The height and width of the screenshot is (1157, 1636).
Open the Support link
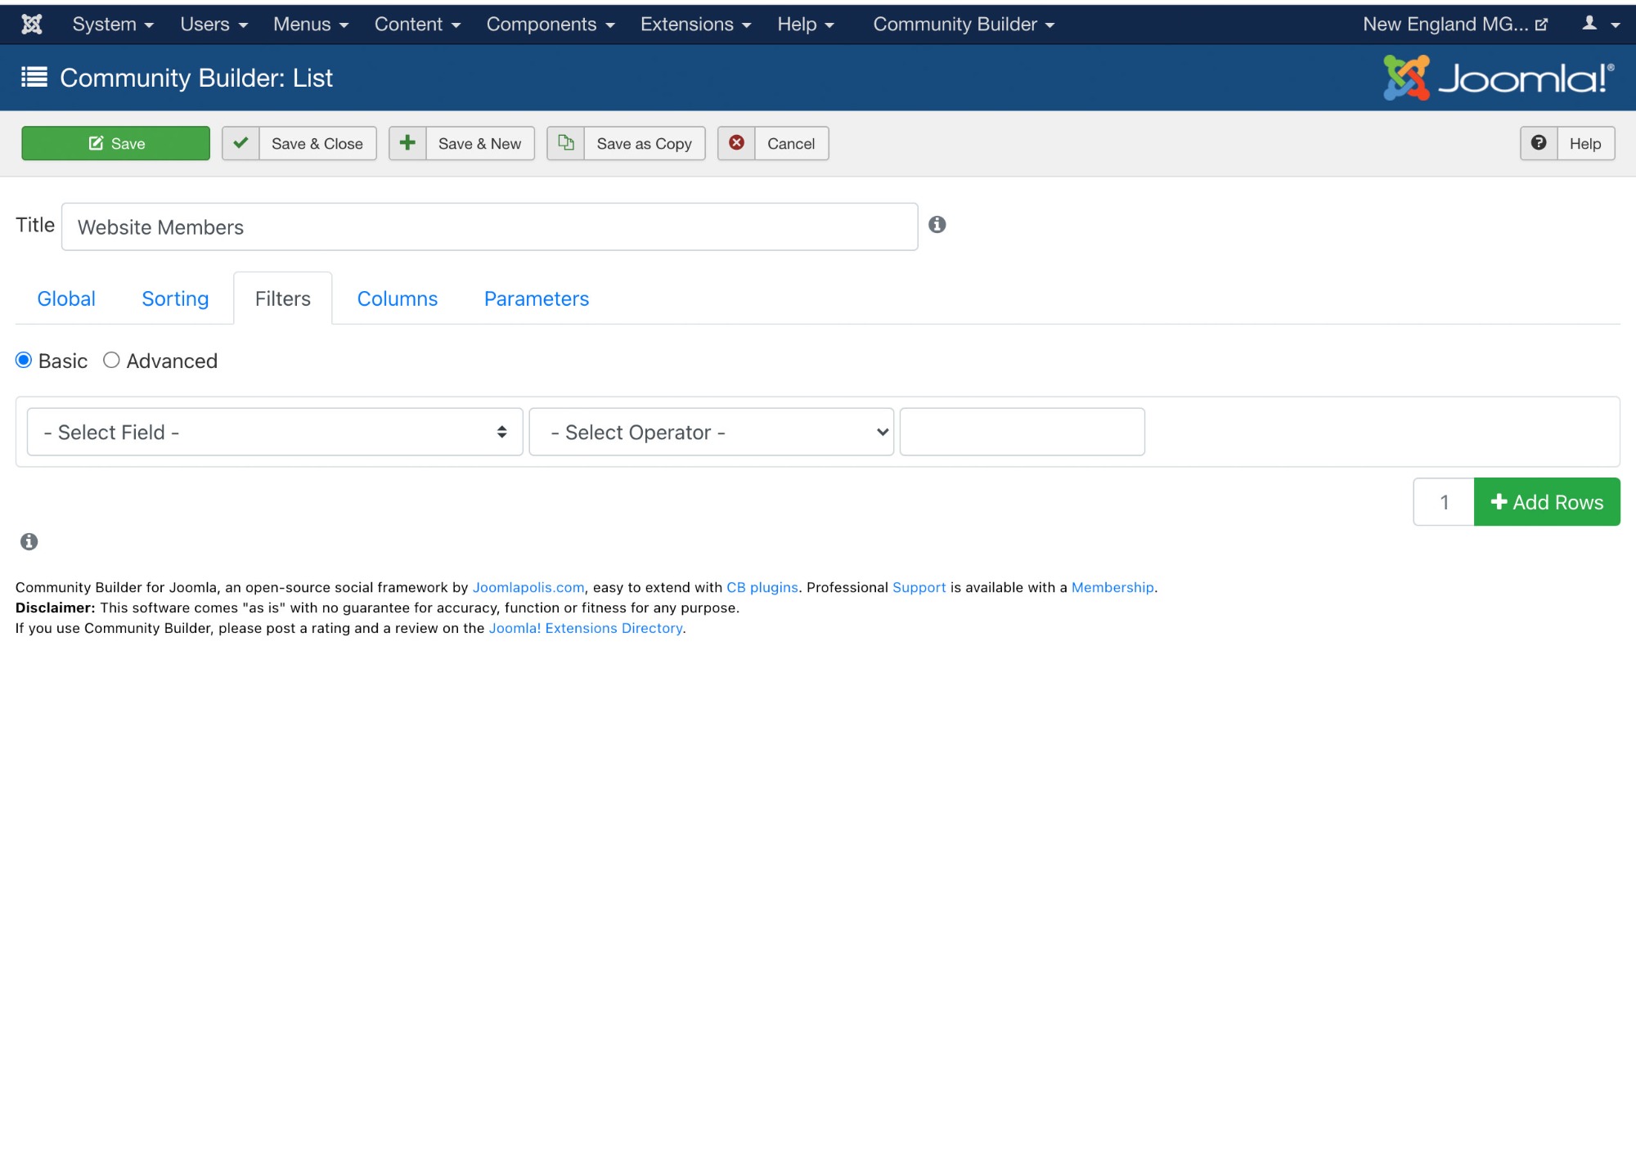[x=919, y=587]
